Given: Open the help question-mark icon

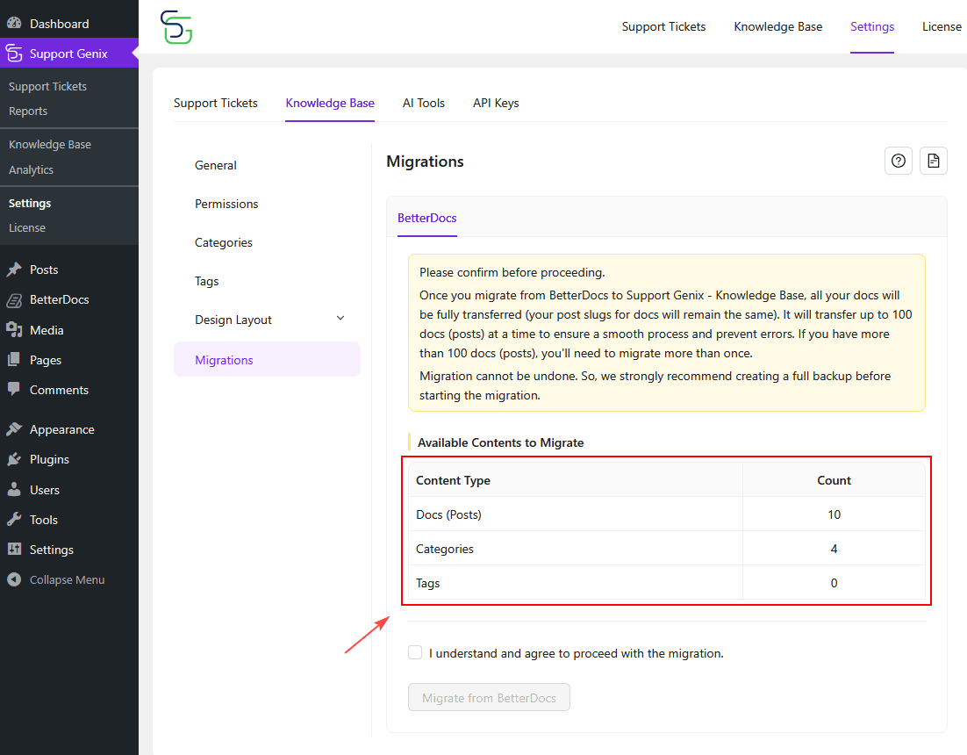Looking at the screenshot, I should coord(898,161).
